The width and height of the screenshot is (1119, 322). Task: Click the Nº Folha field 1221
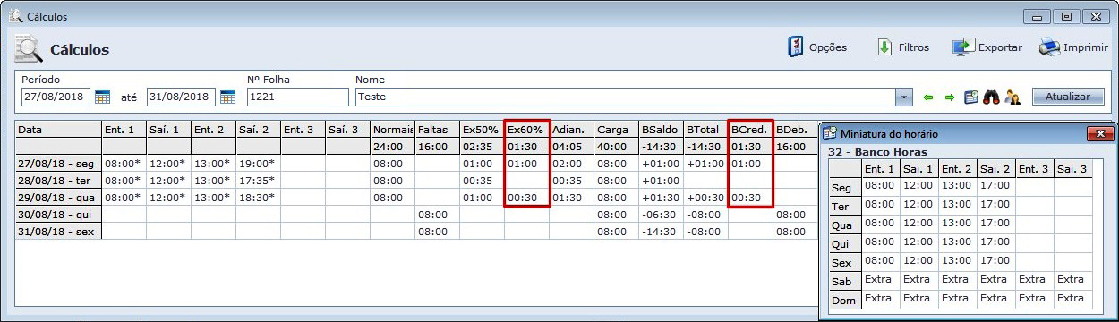297,97
